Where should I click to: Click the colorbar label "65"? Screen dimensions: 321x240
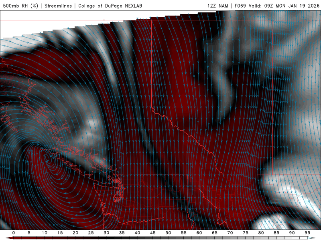(x=215, y=233)
